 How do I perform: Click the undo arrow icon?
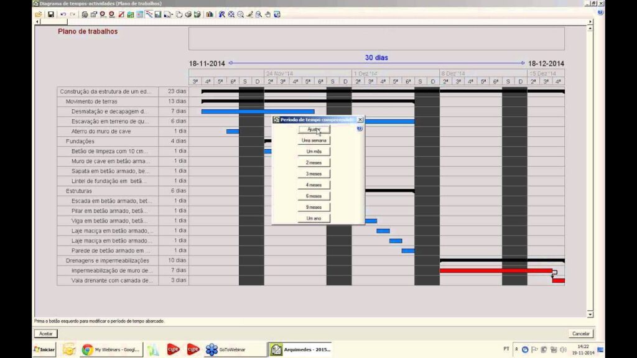(63, 14)
